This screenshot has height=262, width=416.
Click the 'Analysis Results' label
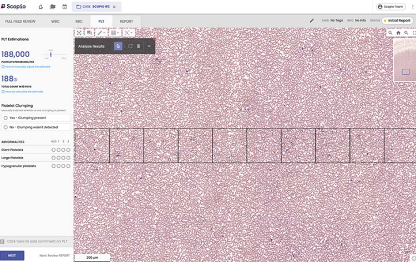[92, 47]
